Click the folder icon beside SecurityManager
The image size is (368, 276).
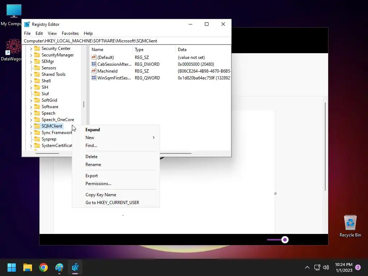tap(37, 55)
